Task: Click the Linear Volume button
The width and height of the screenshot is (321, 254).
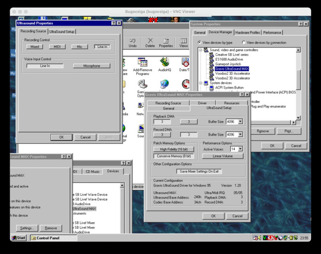Action: 223,156
